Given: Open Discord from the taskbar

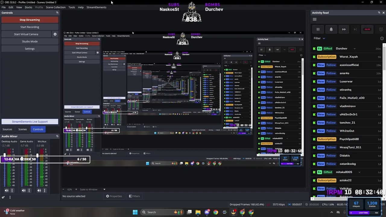Looking at the screenshot, I should 207,212.
